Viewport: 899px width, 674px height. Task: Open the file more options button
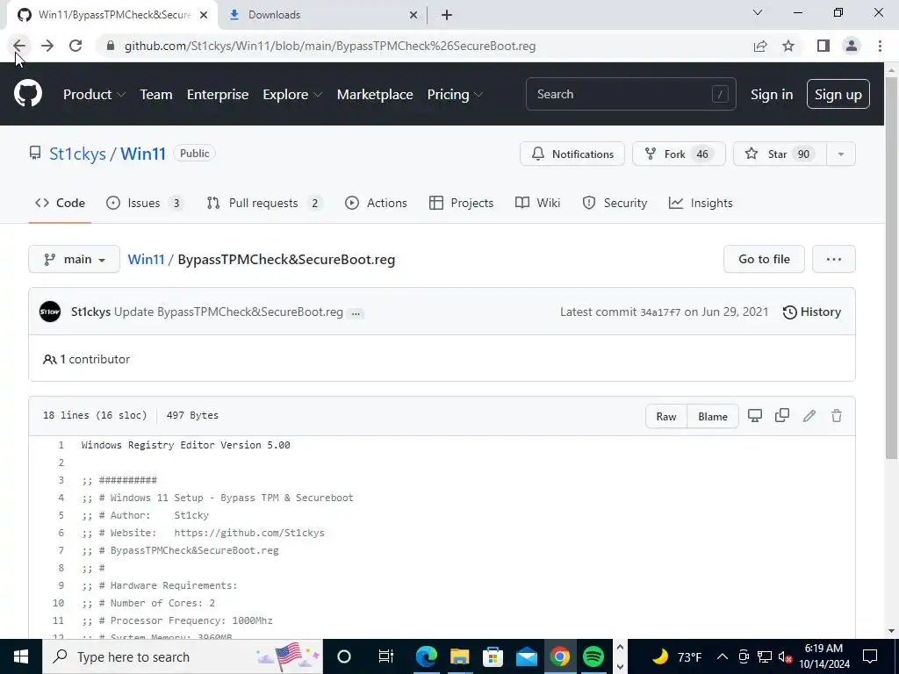[x=834, y=259]
